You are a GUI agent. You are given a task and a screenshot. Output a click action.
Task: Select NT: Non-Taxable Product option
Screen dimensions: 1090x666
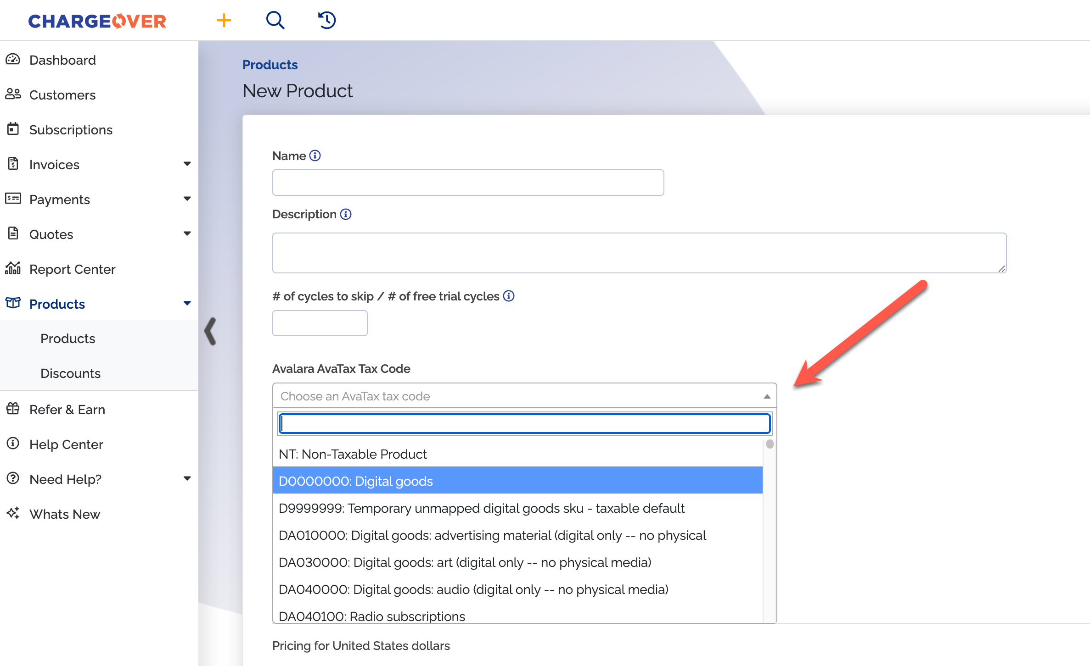tap(353, 454)
